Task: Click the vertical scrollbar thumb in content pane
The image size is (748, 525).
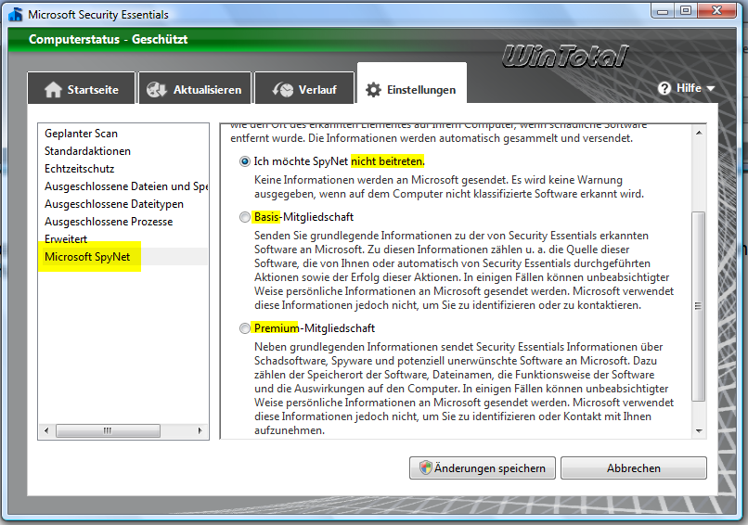Action: click(699, 306)
